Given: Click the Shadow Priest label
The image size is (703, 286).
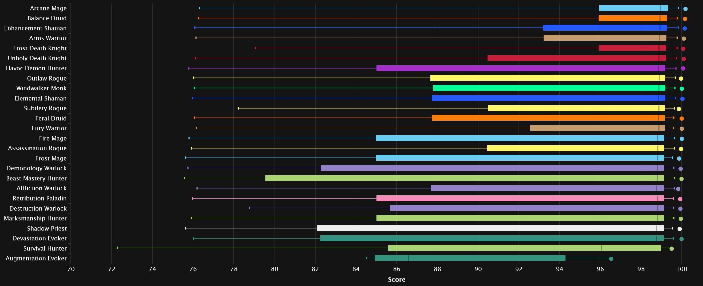Looking at the screenshot, I should [47, 228].
